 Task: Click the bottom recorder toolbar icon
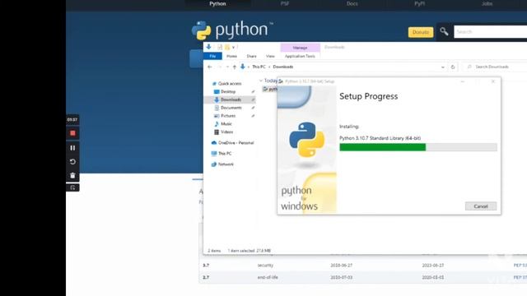[x=72, y=187]
